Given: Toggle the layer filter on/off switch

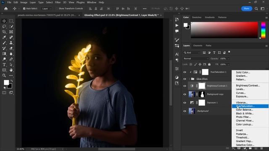Looking at the screenshot, I should 229,52.
